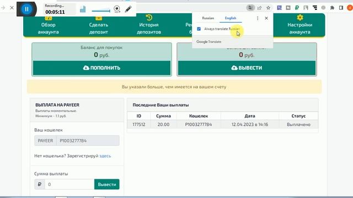Screen dimensions: 353x198
Task: Click the Кошелек column header
Action: coord(199,116)
